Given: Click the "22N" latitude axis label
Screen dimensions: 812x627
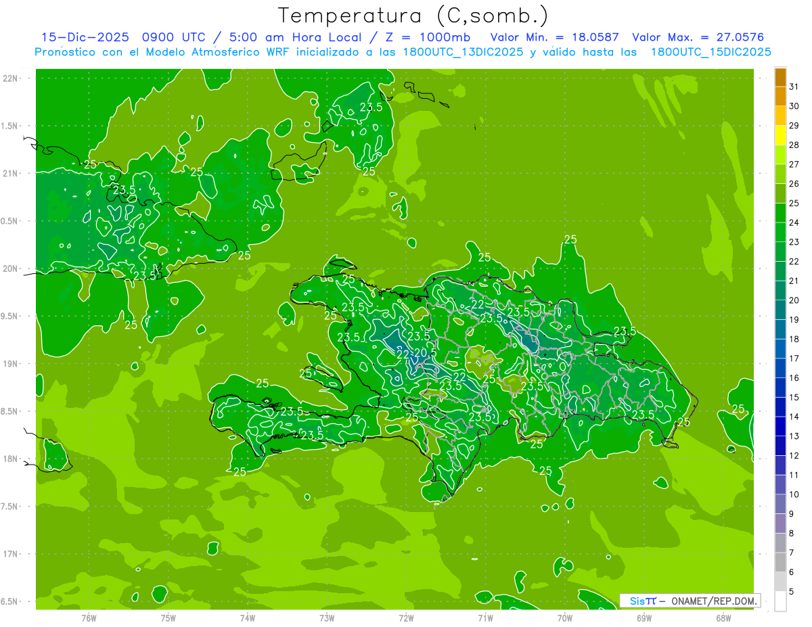Looking at the screenshot, I should click(x=9, y=78).
